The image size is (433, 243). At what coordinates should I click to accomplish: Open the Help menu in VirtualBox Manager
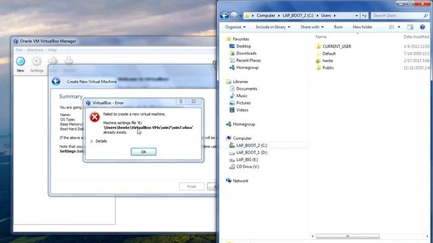click(x=53, y=50)
